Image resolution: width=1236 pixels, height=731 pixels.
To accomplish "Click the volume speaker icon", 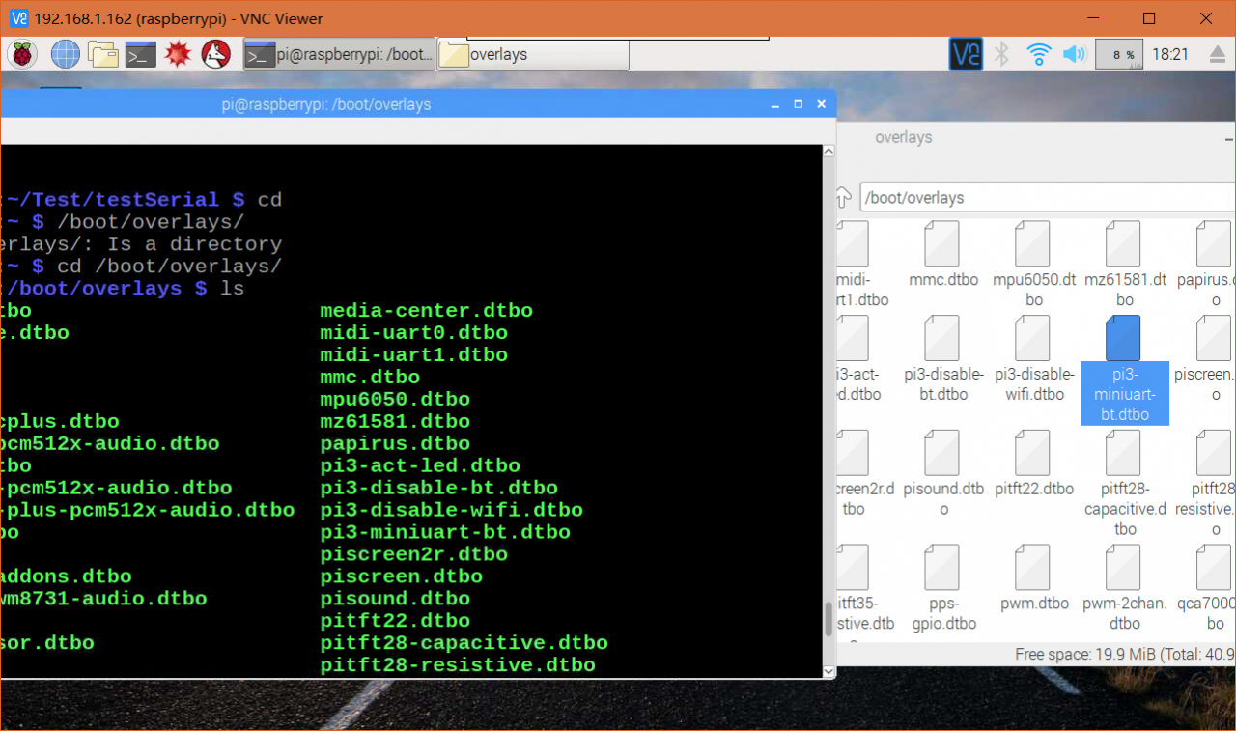I will coord(1074,54).
